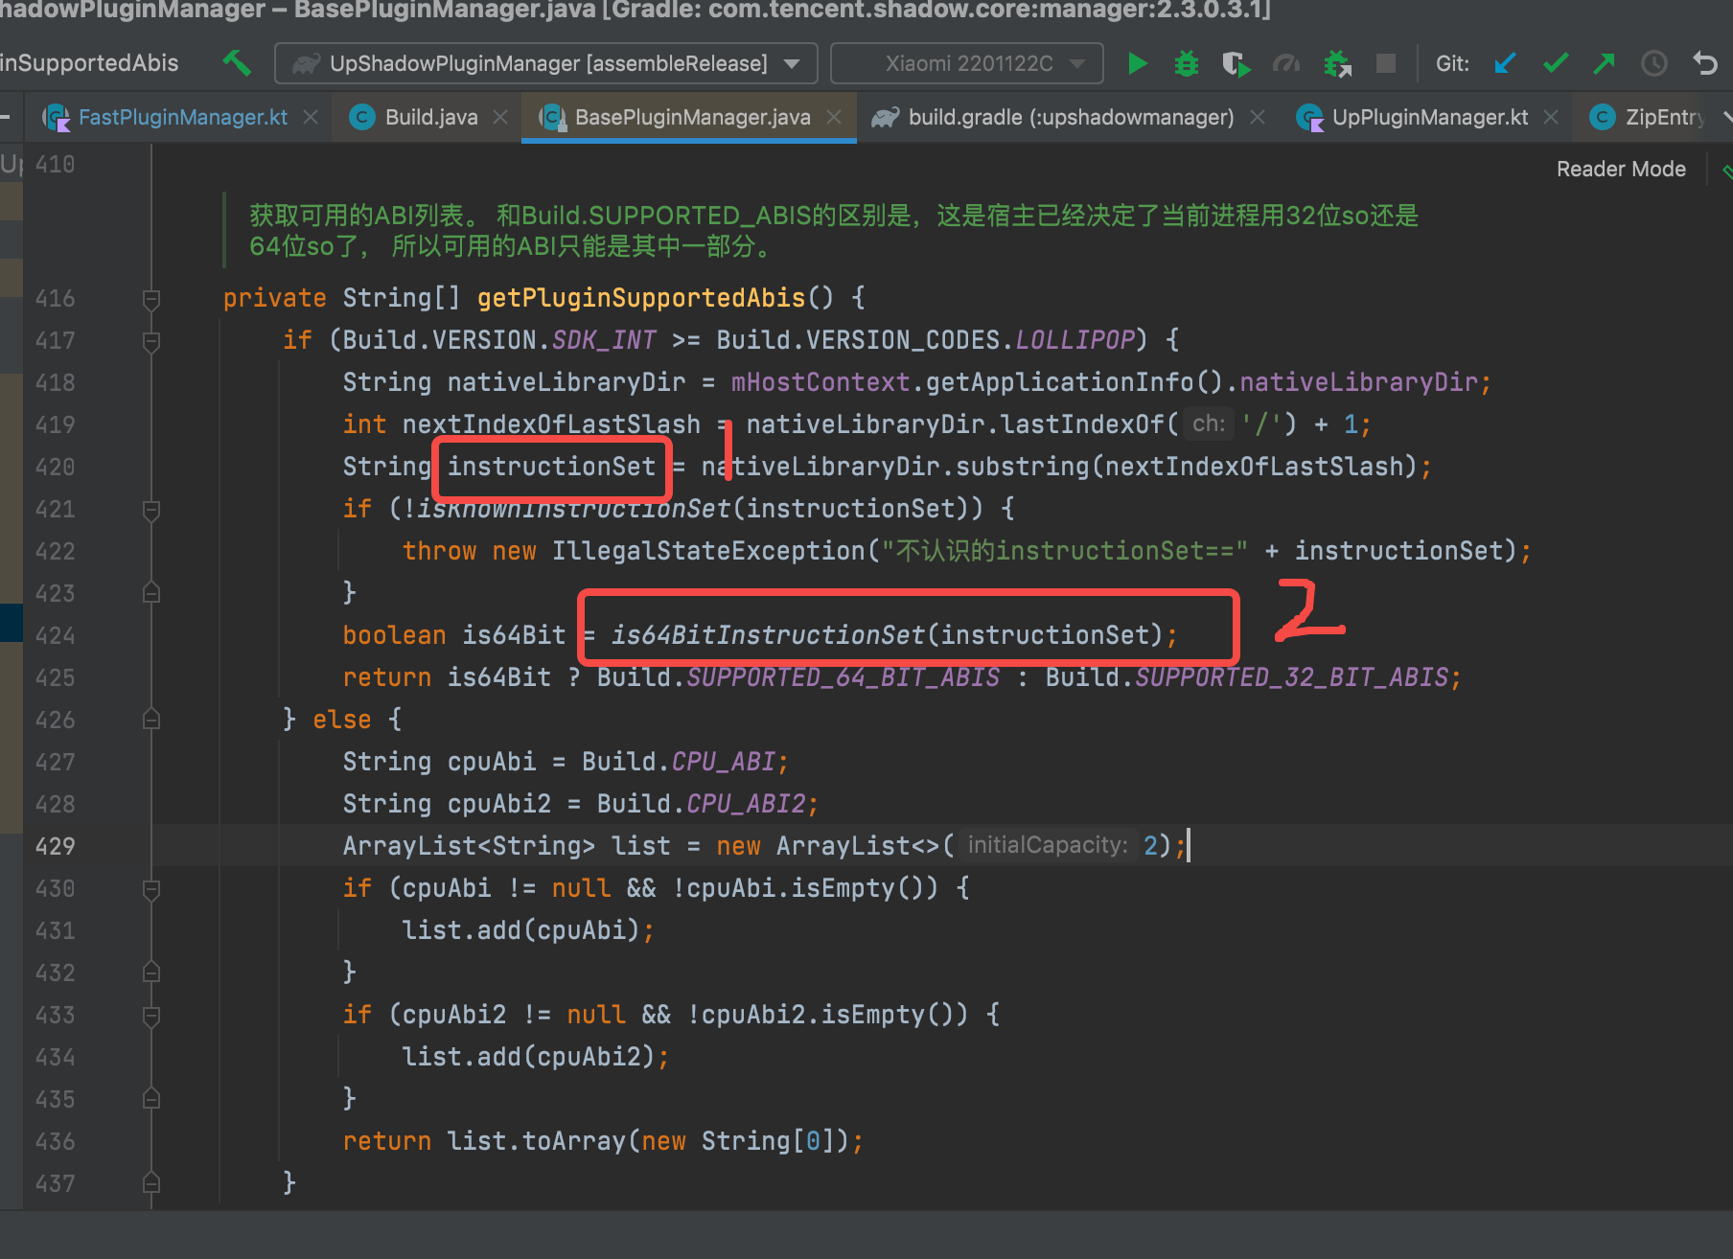Click the inSupportedAbis breadcrumb in navigation bar
1733x1259 pixels.
point(89,63)
